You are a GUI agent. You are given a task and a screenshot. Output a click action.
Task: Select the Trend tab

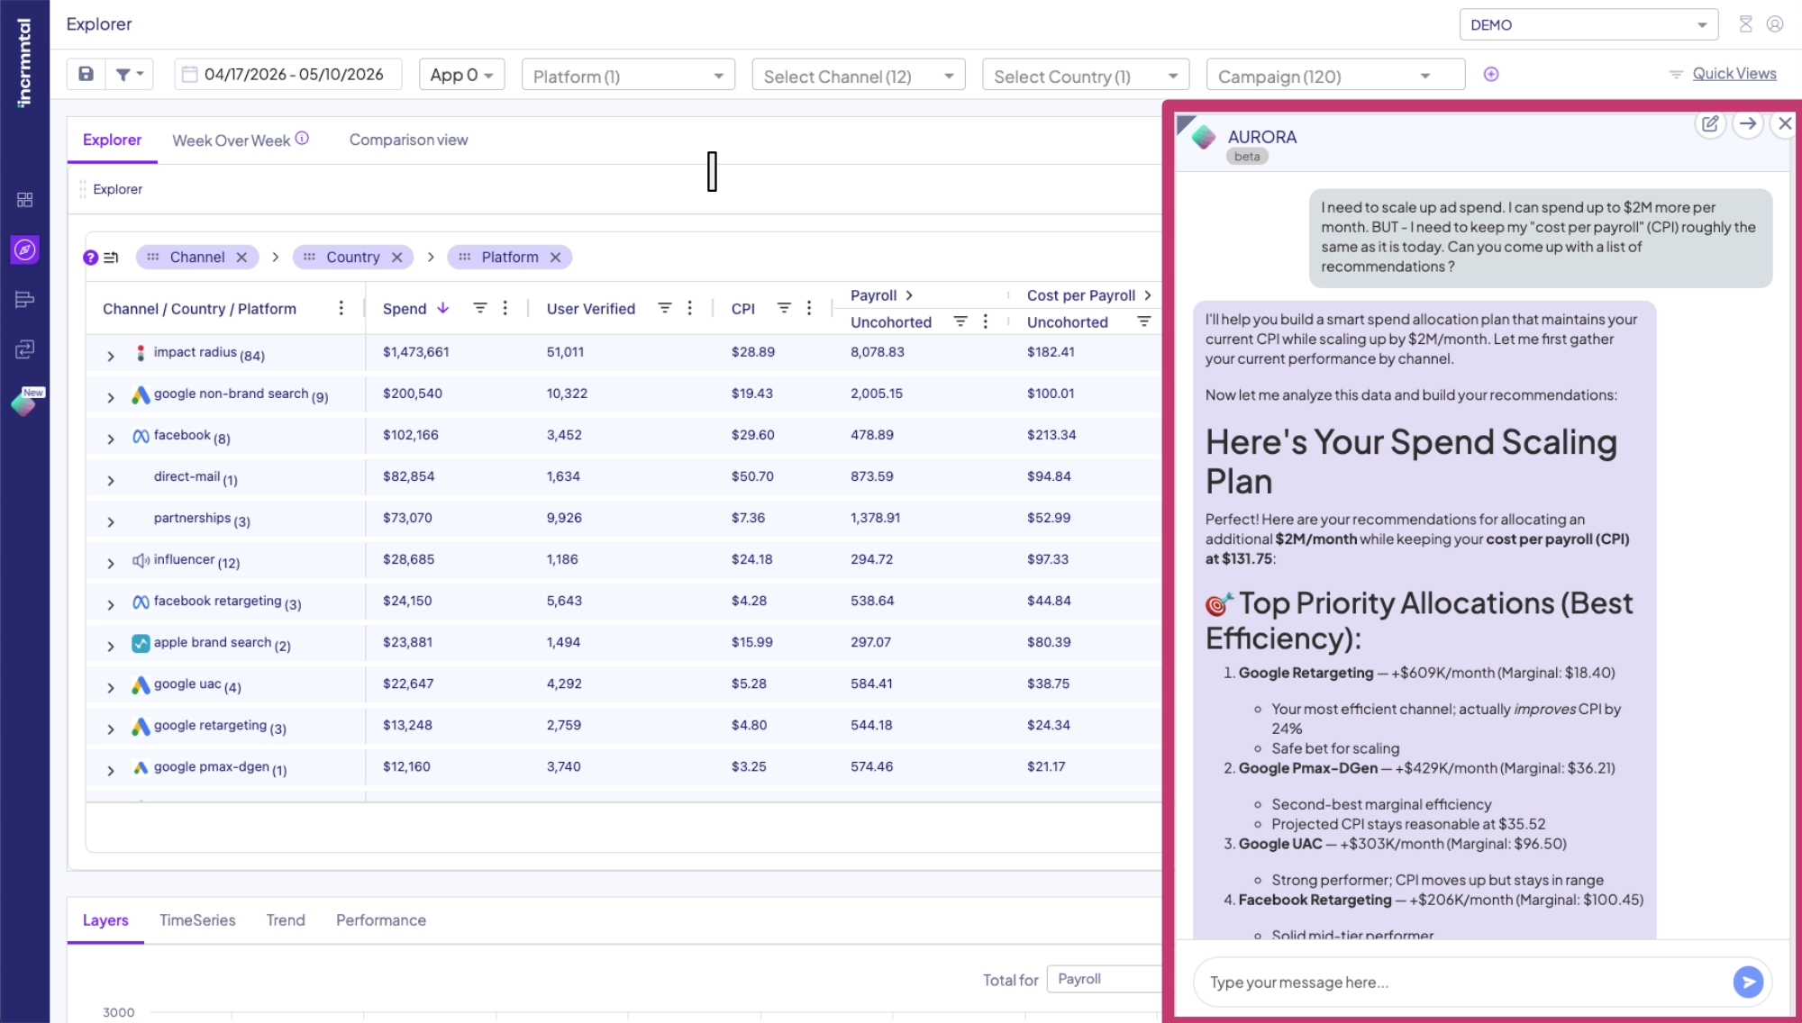(x=286, y=919)
